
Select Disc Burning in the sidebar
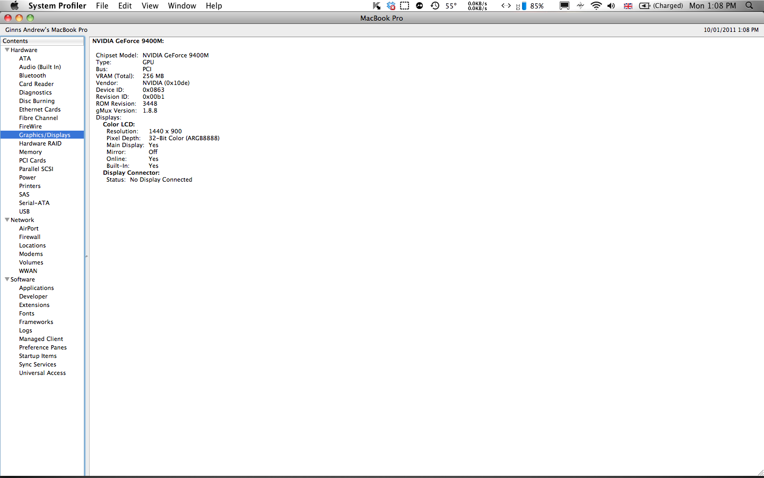(x=37, y=101)
